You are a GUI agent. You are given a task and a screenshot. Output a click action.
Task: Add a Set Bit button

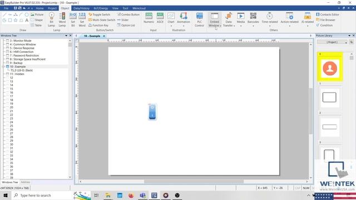73,19
